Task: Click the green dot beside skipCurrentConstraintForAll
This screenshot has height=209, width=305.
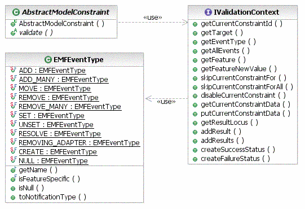Action: [x=195, y=88]
